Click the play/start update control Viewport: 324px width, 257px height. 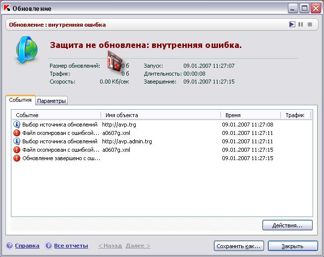(292, 24)
